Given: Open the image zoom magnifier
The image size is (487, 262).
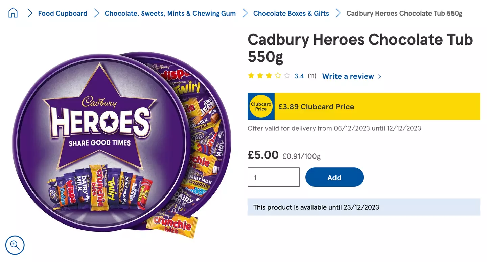Looking at the screenshot, I should (x=15, y=245).
